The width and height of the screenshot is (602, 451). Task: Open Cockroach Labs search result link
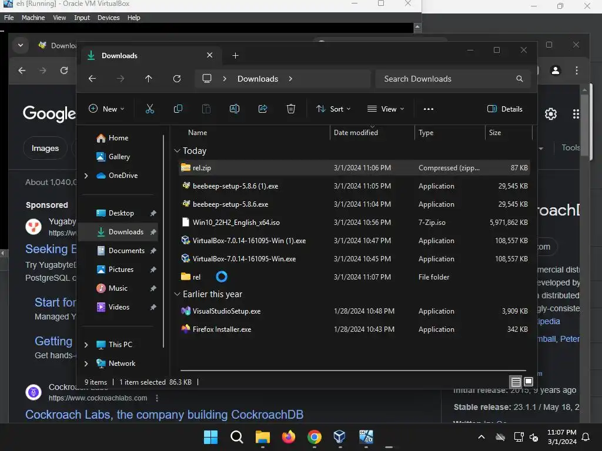[165, 415]
